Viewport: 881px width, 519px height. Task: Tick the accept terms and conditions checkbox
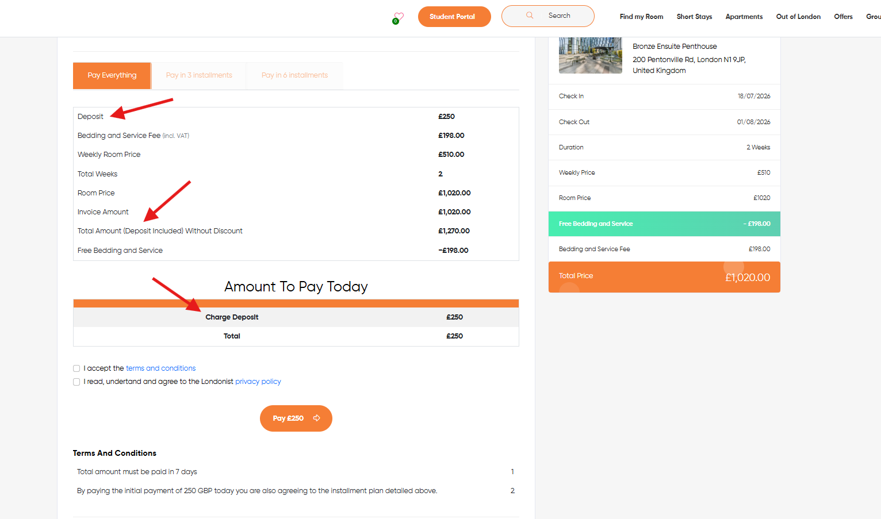pyautogui.click(x=76, y=368)
